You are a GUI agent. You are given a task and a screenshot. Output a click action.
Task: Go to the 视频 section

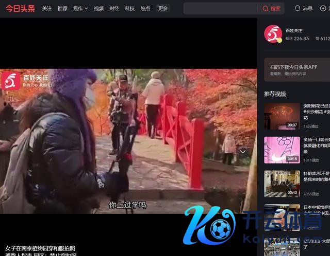click(x=98, y=9)
